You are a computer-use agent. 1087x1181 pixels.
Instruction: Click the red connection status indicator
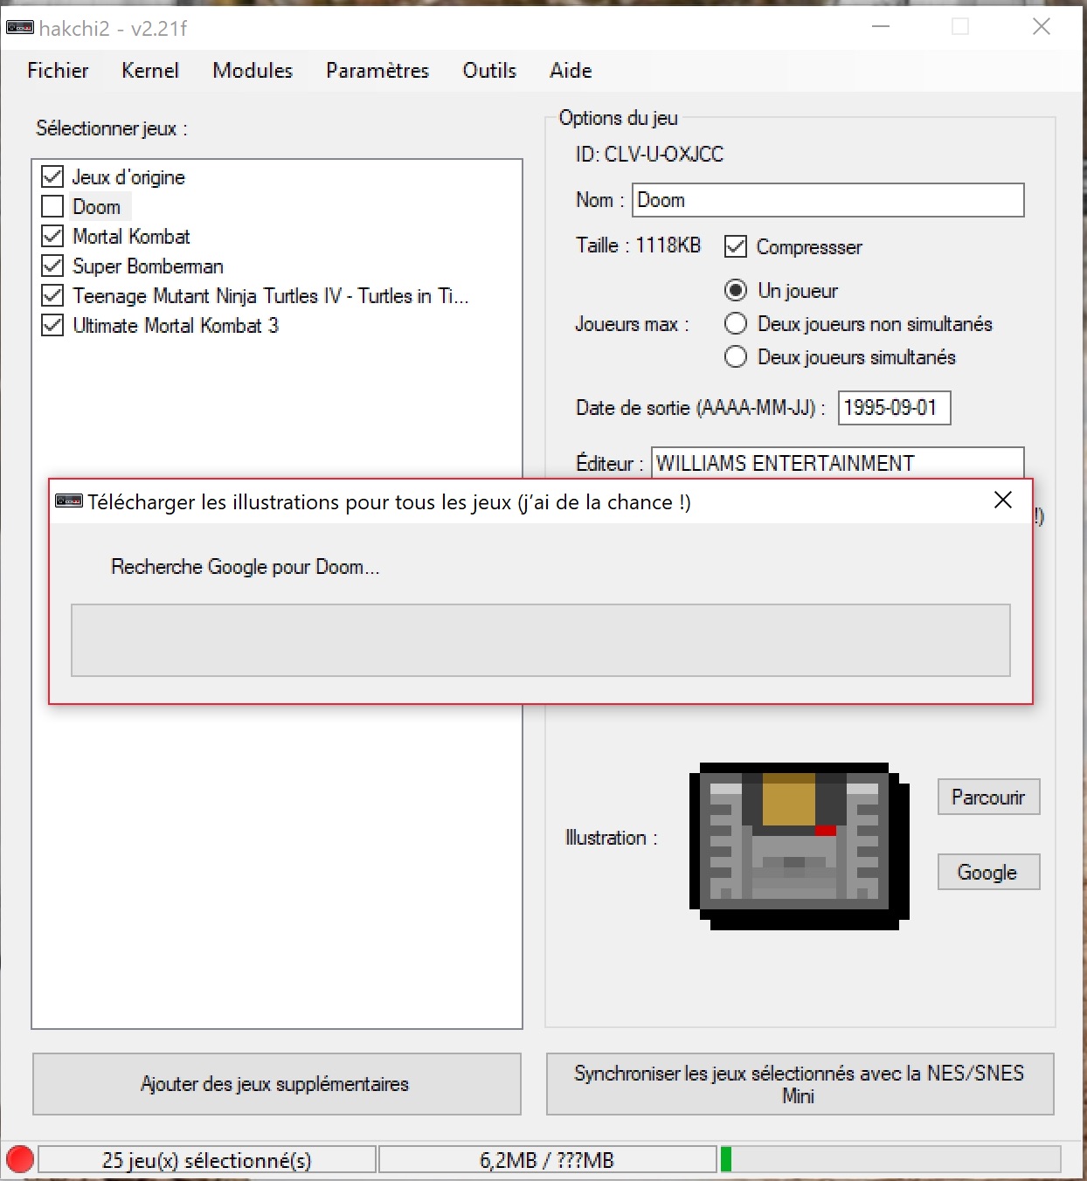tap(20, 1160)
